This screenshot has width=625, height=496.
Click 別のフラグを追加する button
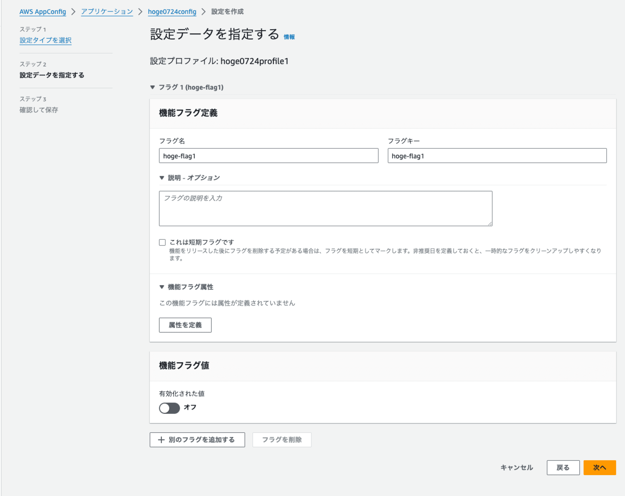pos(197,440)
